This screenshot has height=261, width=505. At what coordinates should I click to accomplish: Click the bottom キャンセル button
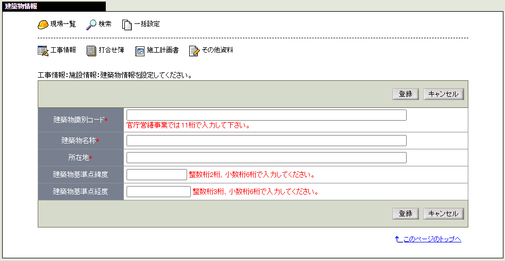point(443,214)
